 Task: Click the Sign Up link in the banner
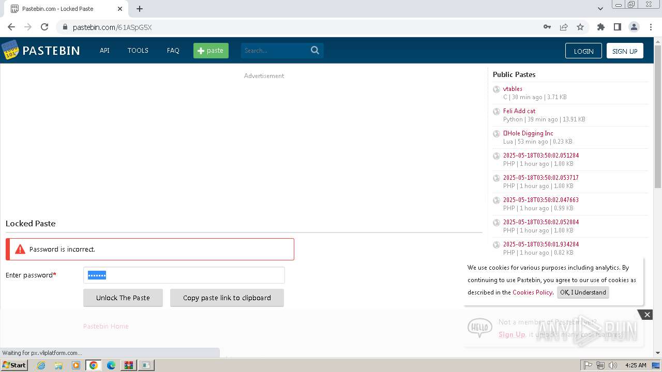coord(511,334)
